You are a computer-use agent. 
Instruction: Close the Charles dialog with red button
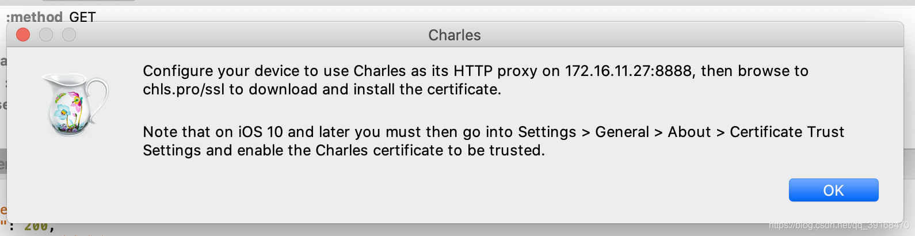point(23,35)
